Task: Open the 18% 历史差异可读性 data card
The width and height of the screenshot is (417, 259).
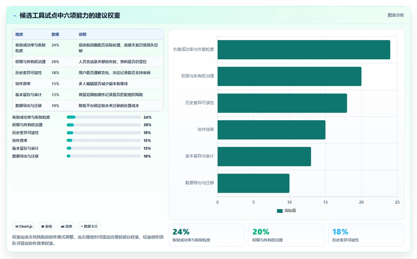Action: click(x=366, y=235)
